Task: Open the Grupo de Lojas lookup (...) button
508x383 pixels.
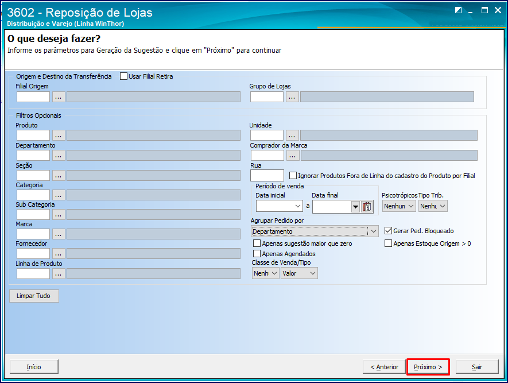Action: 292,97
